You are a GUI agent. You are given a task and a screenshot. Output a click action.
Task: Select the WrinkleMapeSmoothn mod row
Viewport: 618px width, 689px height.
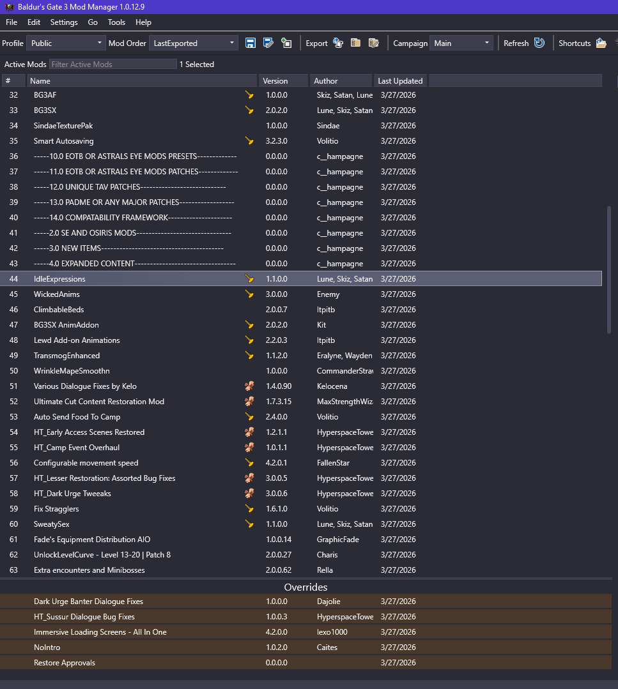301,371
